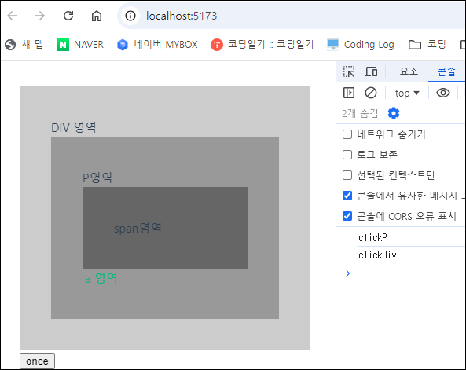Open the 새 탭 bookmark
Image resolution: width=466 pixels, height=370 pixels.
24,45
